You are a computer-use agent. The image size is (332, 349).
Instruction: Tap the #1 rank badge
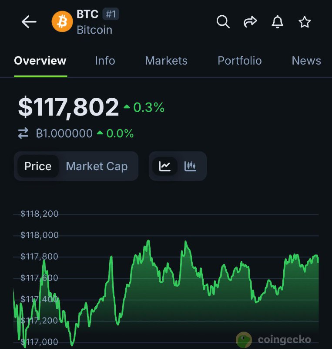(111, 14)
